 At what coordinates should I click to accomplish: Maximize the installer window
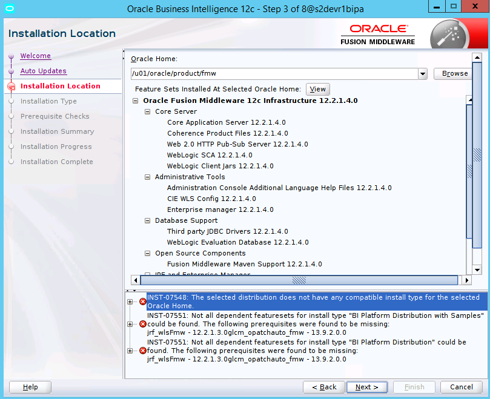[x=454, y=6]
